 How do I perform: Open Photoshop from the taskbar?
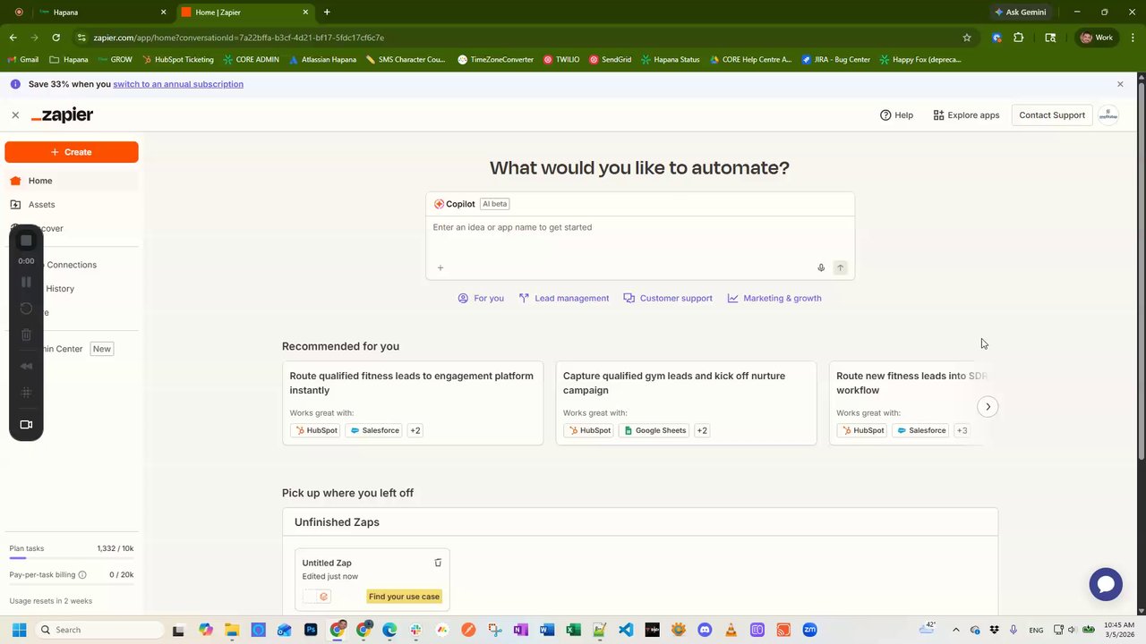[311, 631]
